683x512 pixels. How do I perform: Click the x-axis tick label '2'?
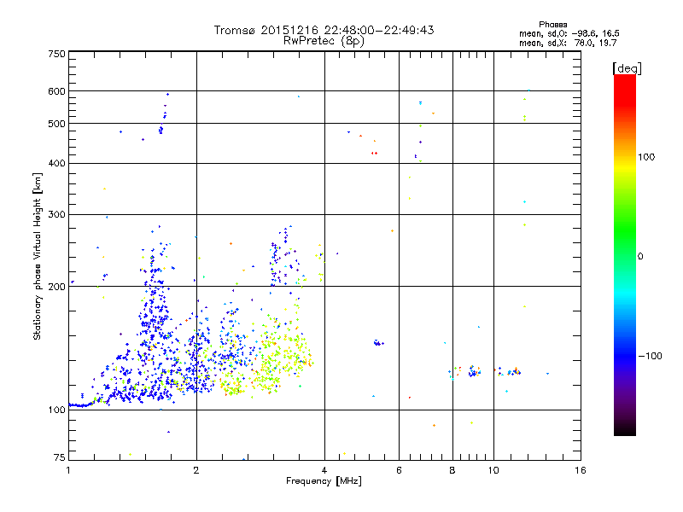[196, 470]
